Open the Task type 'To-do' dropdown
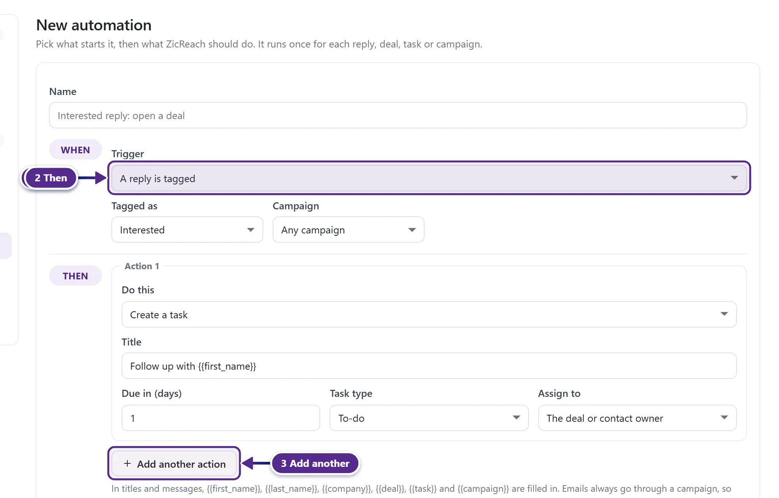 click(429, 418)
